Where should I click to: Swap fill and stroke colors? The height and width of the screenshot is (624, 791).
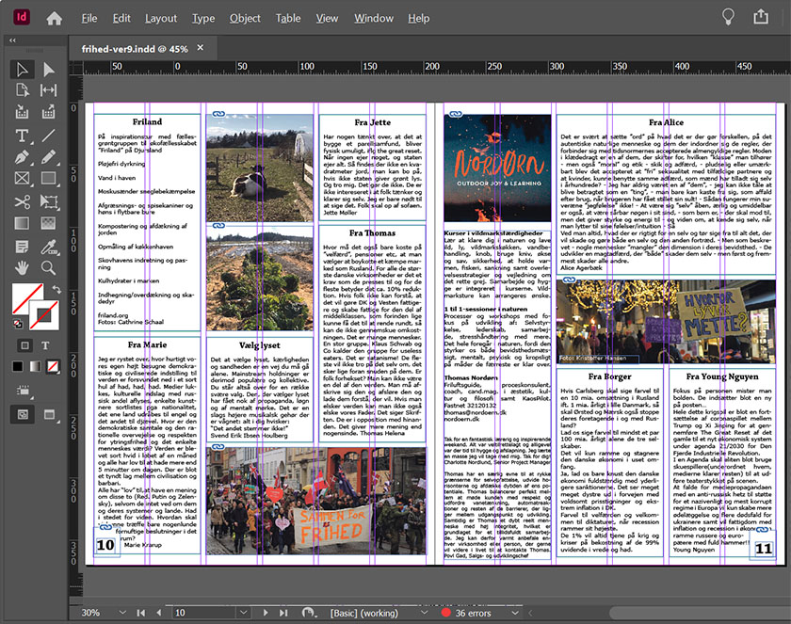pyautogui.click(x=55, y=290)
